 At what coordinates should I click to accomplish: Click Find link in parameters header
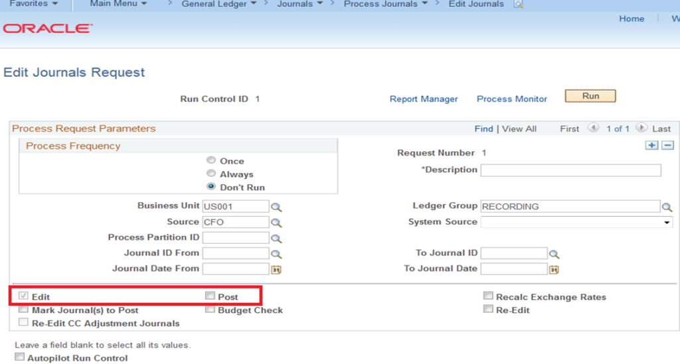(483, 129)
